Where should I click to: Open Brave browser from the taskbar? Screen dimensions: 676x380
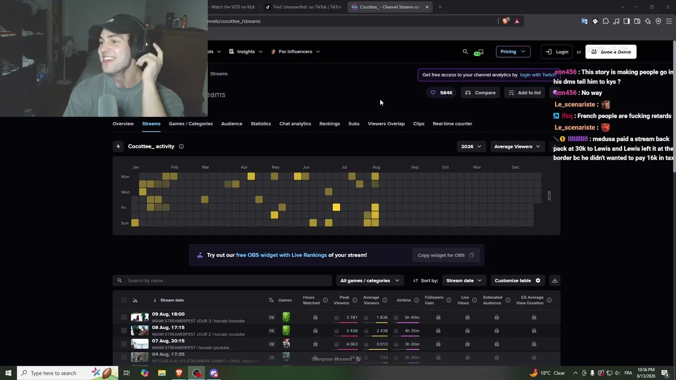point(179,373)
